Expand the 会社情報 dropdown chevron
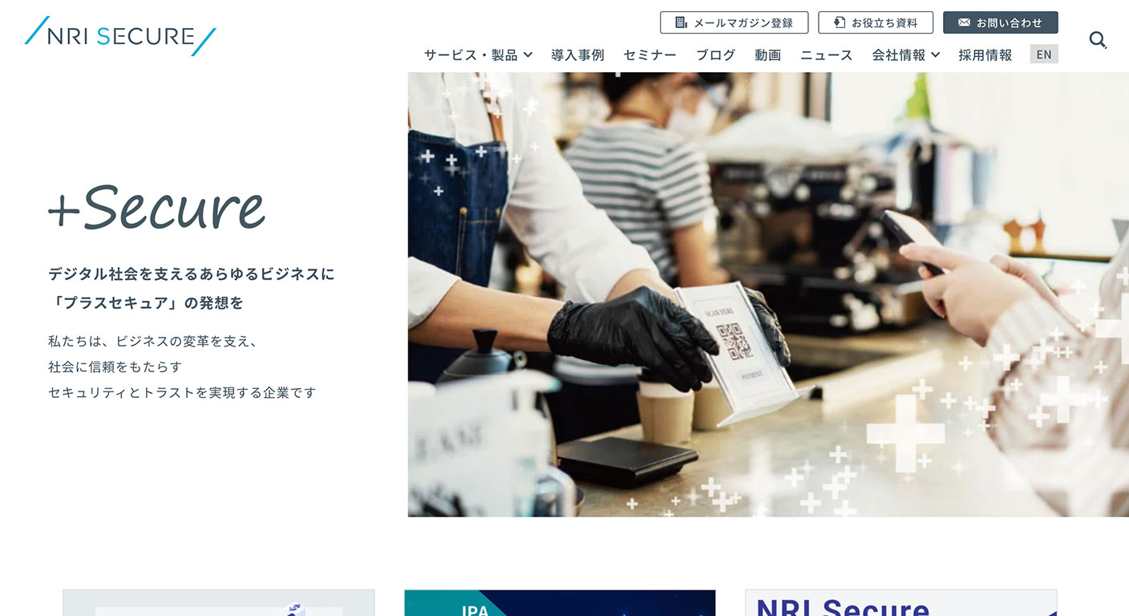 (935, 55)
